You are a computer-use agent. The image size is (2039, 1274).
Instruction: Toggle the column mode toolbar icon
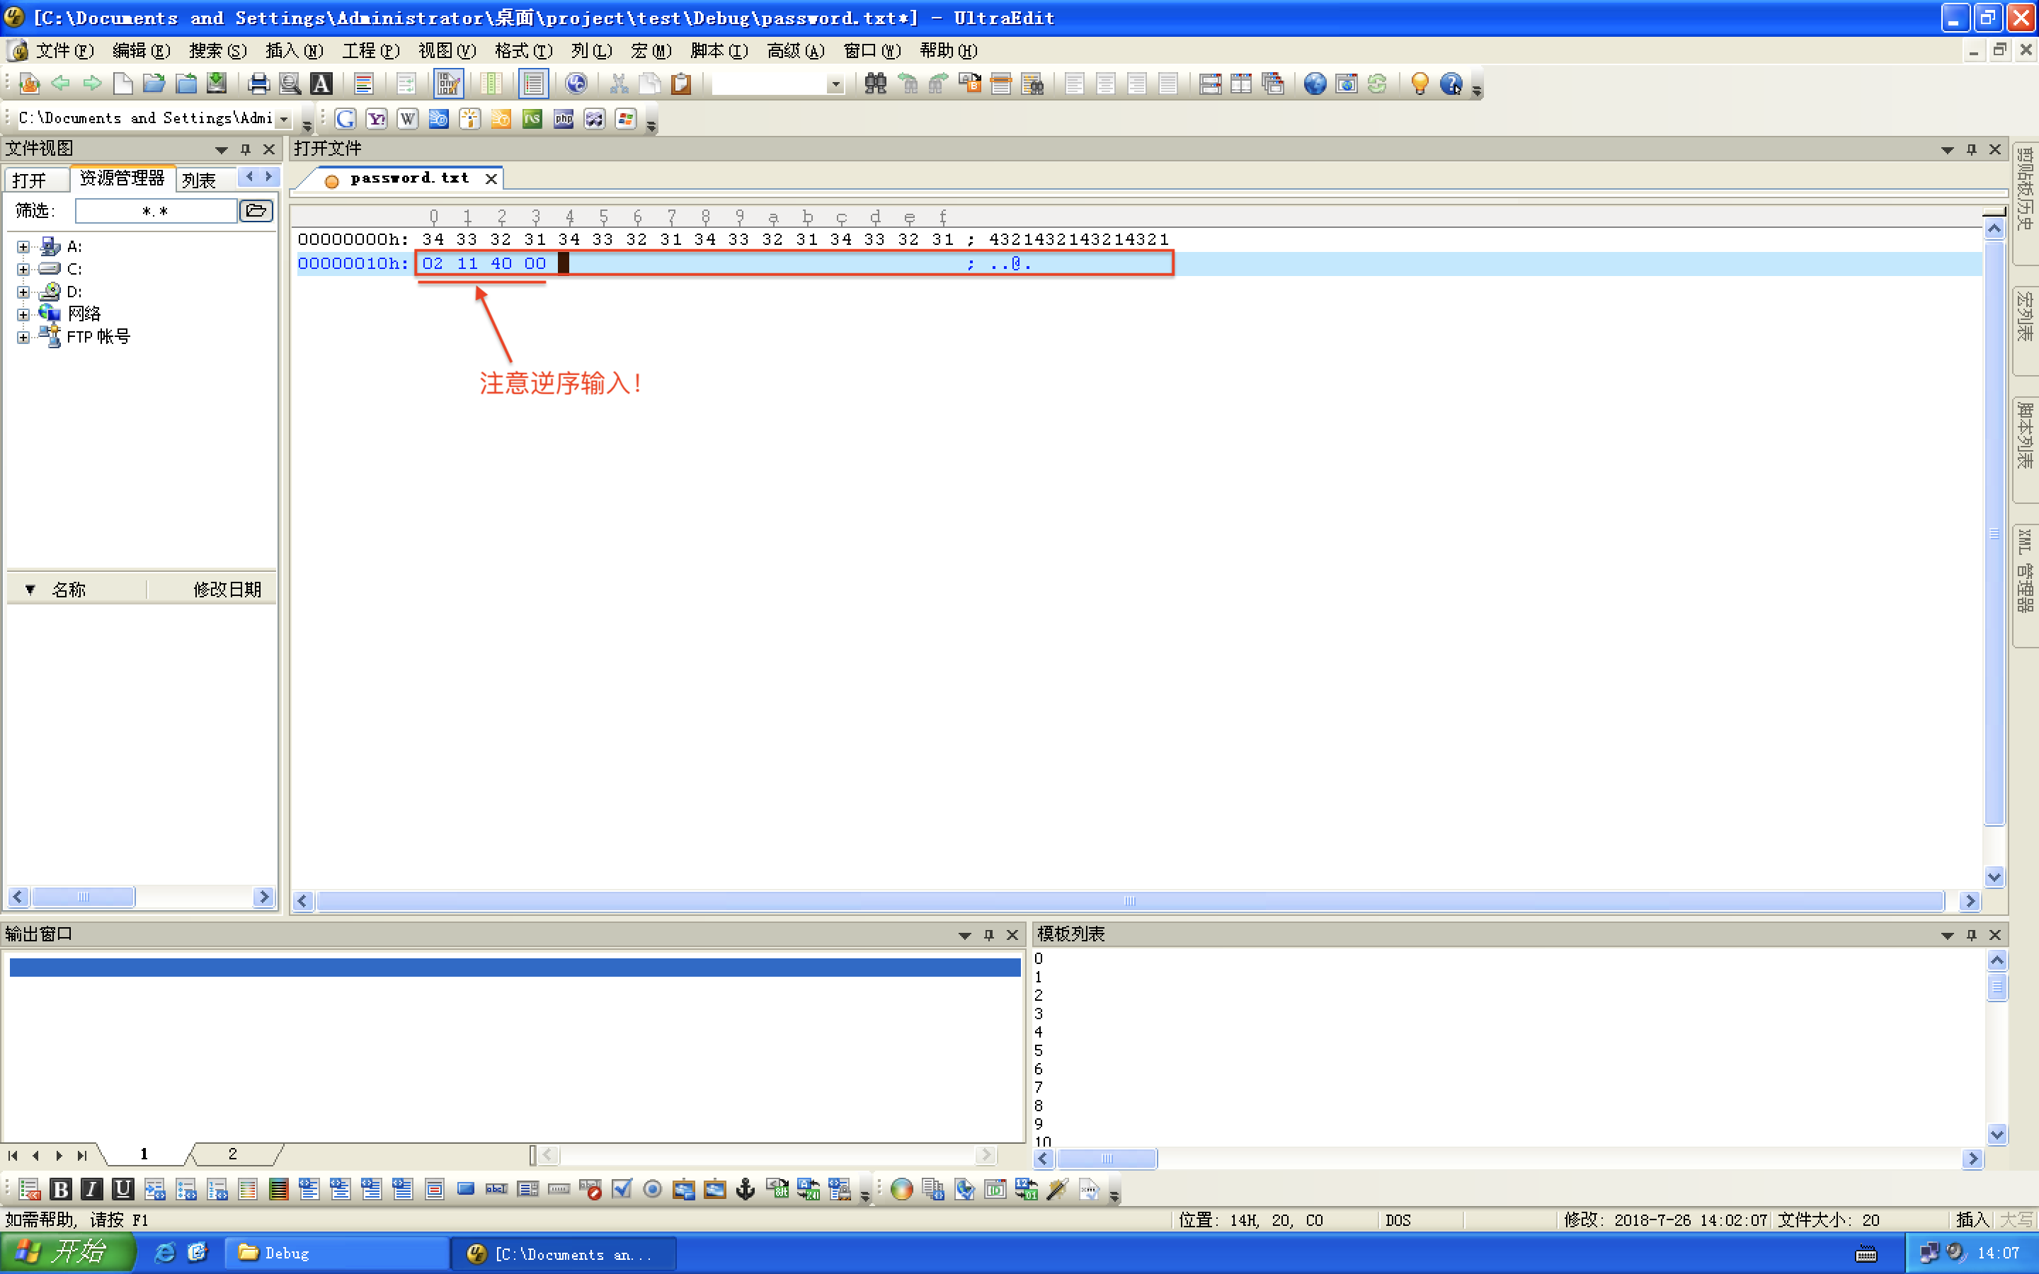[x=491, y=84]
